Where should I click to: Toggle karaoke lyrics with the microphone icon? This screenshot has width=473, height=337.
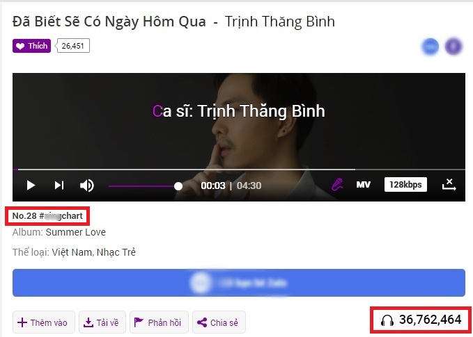tap(337, 184)
